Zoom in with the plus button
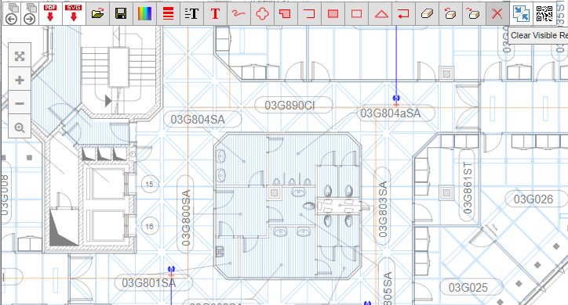The image size is (568, 305). coord(20,80)
